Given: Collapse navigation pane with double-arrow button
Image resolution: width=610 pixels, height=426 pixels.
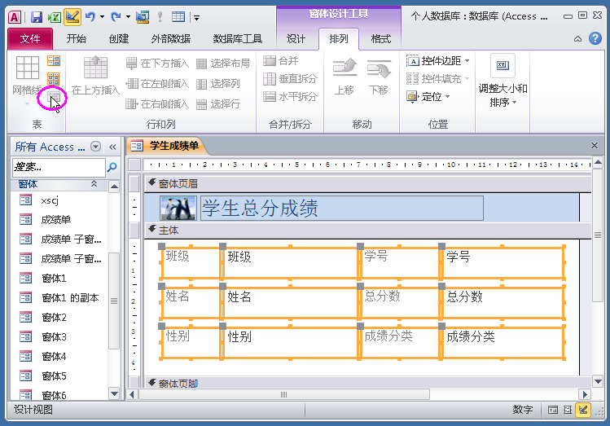Looking at the screenshot, I should coord(113,147).
